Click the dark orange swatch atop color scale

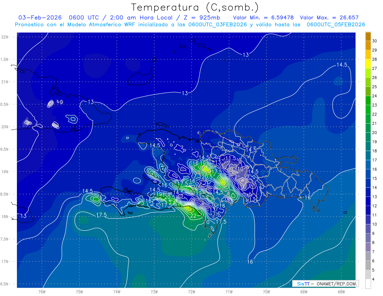[x=368, y=36]
